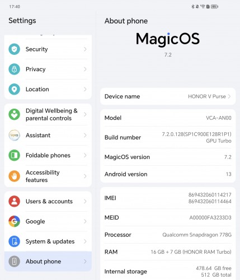
Task: Tap the System & updates icon
Action: tap(14, 241)
